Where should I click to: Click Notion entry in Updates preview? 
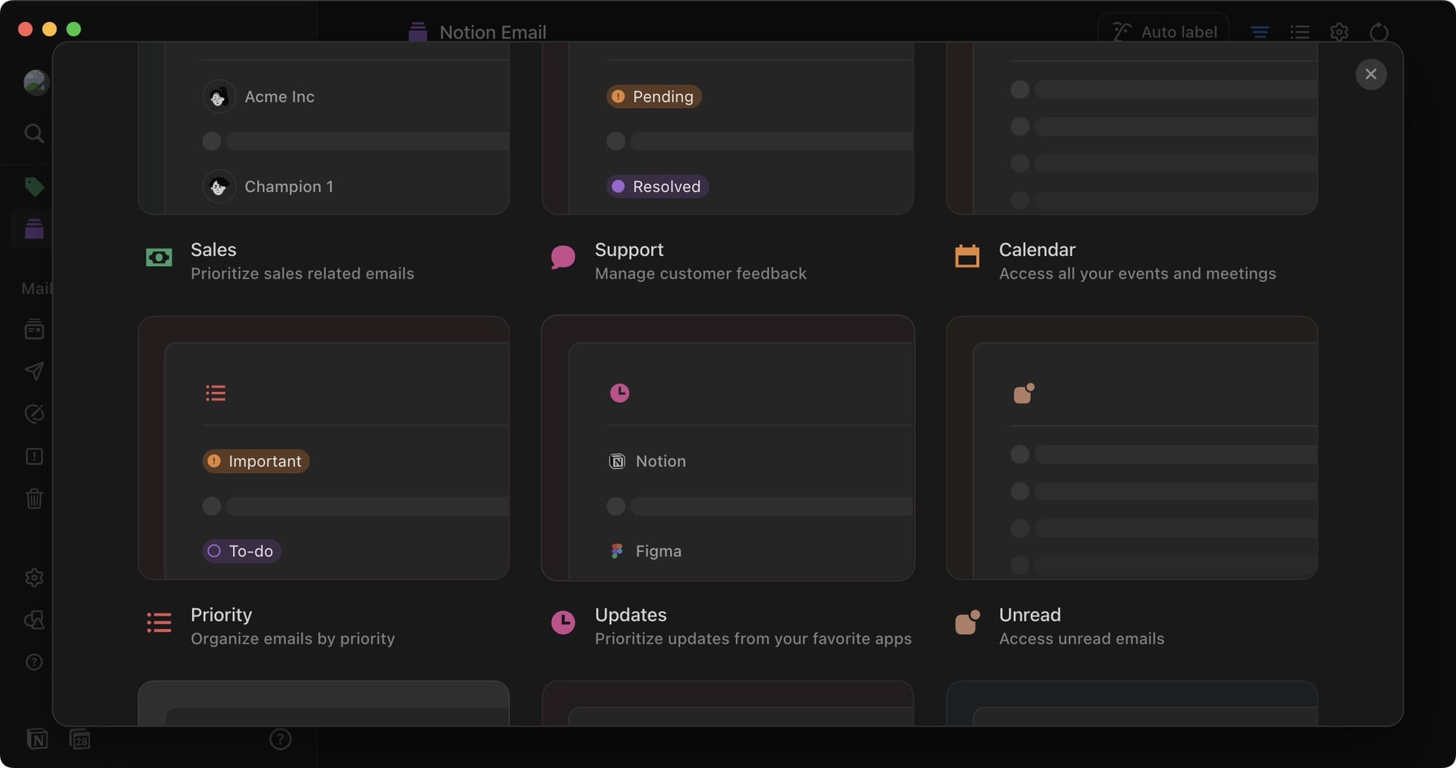tap(647, 461)
